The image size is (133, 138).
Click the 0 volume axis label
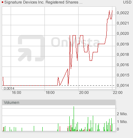click(118, 129)
